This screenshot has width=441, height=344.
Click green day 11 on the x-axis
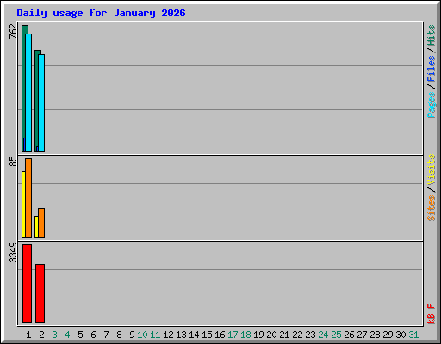point(155,335)
